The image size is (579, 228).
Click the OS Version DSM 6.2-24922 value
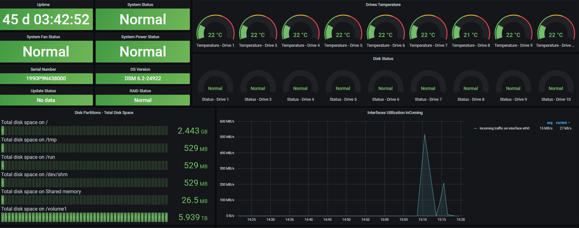[143, 78]
